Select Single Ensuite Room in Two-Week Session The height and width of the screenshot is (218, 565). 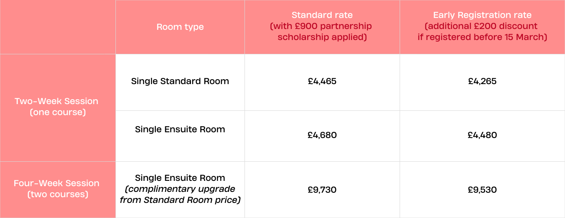(180, 129)
